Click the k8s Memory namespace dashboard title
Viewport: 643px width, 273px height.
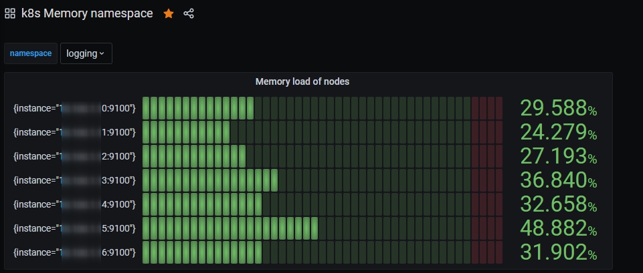87,13
